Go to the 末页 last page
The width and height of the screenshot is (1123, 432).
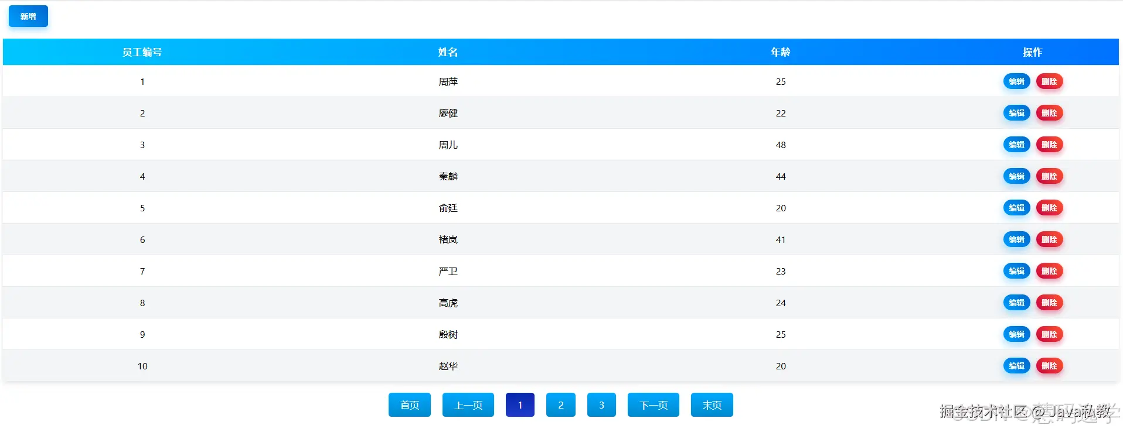point(712,405)
